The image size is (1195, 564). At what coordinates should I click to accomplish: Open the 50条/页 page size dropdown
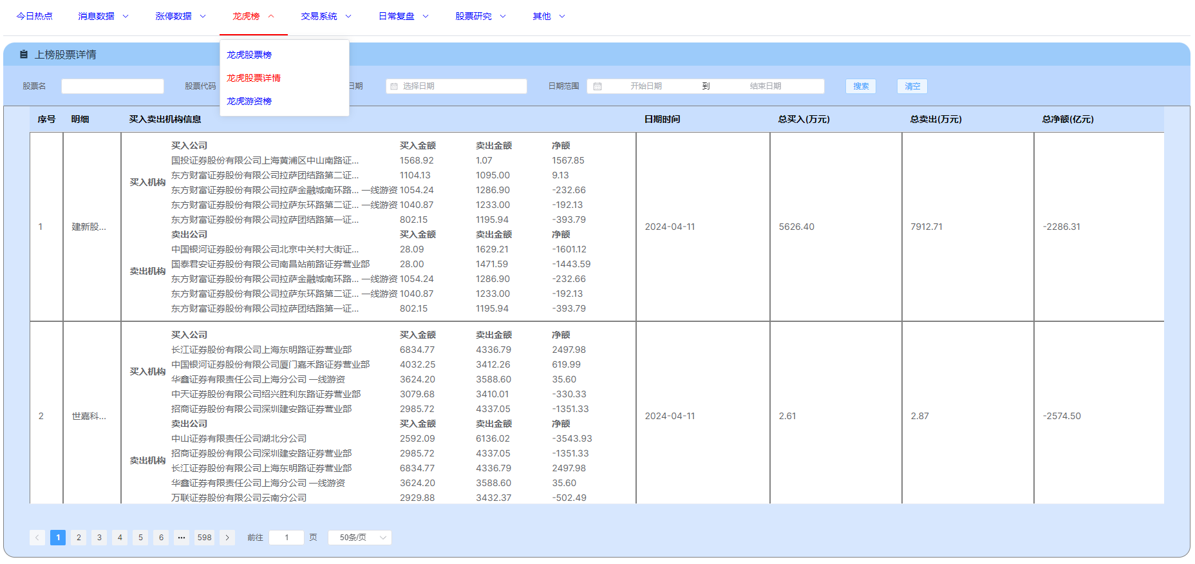(x=360, y=538)
